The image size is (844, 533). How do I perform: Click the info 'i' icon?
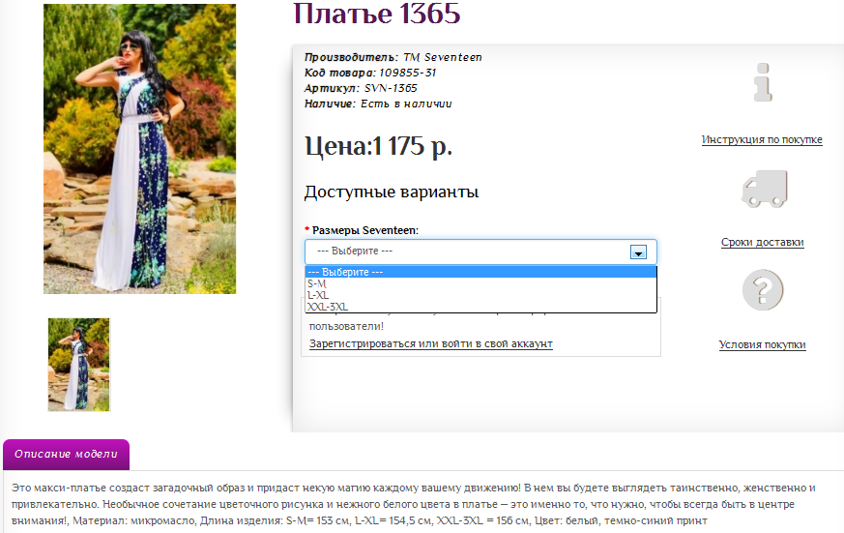763,83
